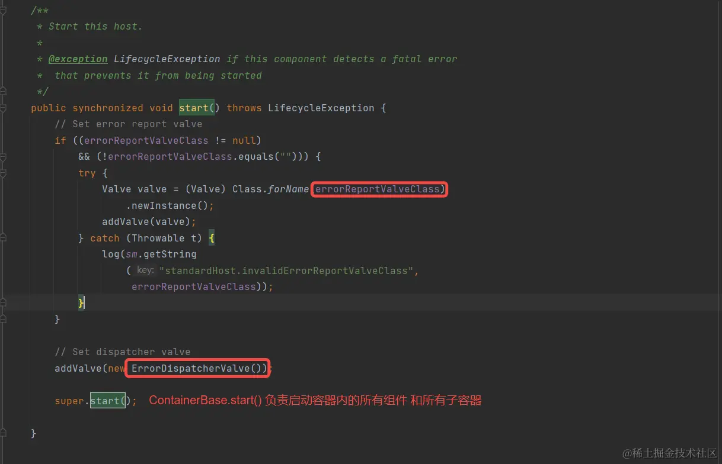Click the 'log' method call

111,254
